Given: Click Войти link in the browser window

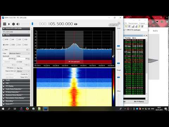Looking at the screenshot, I should 155,31.
